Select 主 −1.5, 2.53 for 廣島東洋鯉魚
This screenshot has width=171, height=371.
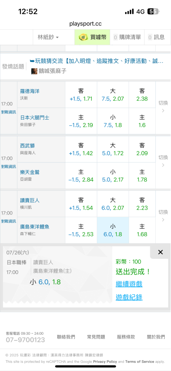81,230
